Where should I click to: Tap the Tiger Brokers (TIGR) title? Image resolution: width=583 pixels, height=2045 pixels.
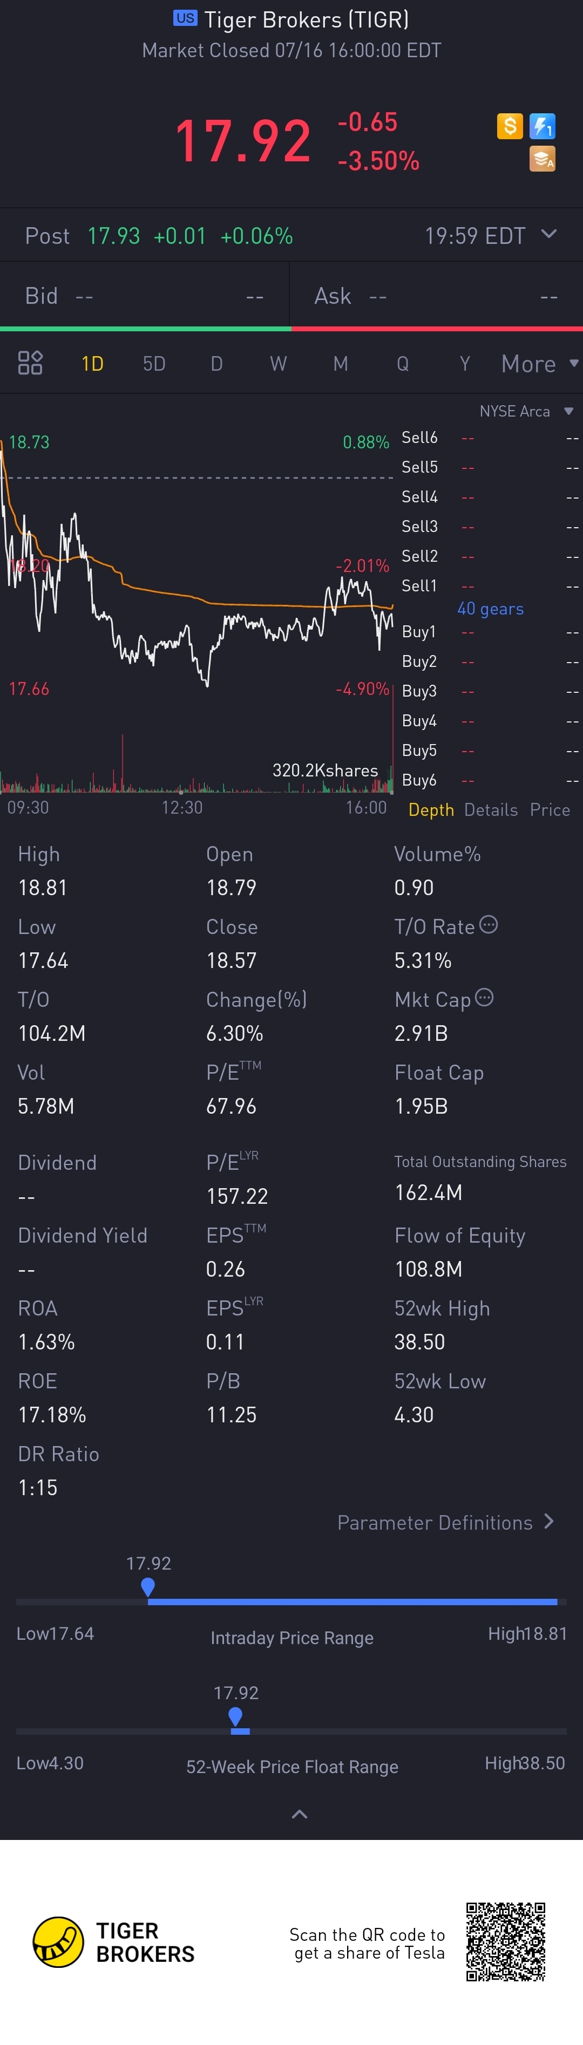[307, 19]
